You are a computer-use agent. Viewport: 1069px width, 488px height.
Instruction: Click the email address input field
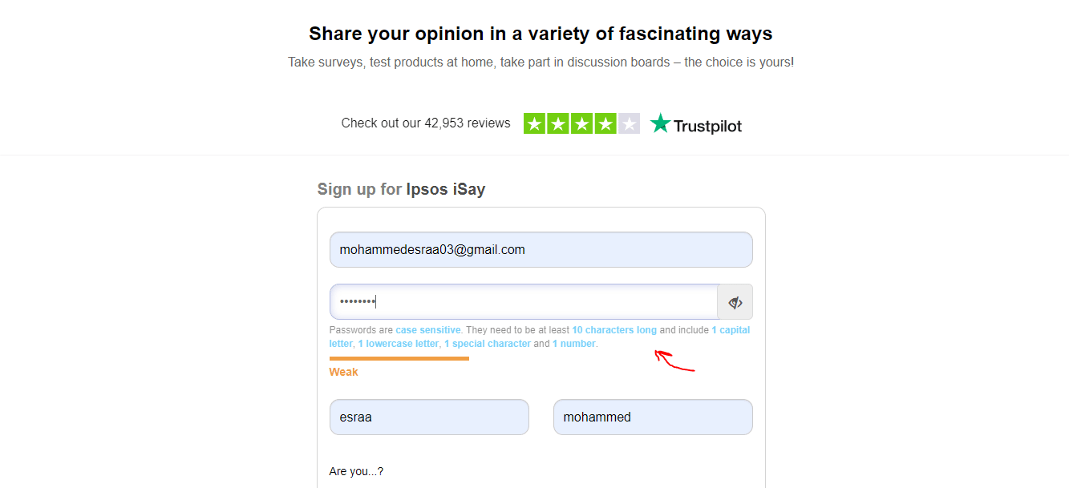coord(541,249)
